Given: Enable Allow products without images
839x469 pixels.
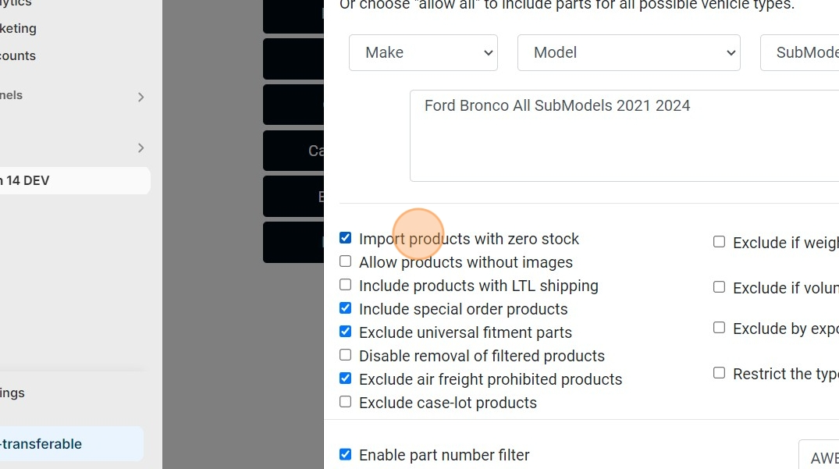Looking at the screenshot, I should 346,261.
